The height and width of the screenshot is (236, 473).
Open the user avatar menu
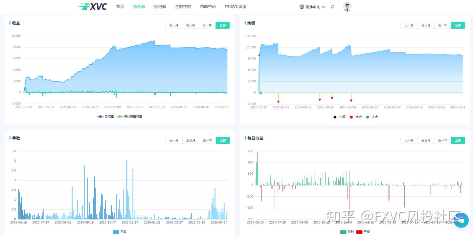coord(347,7)
